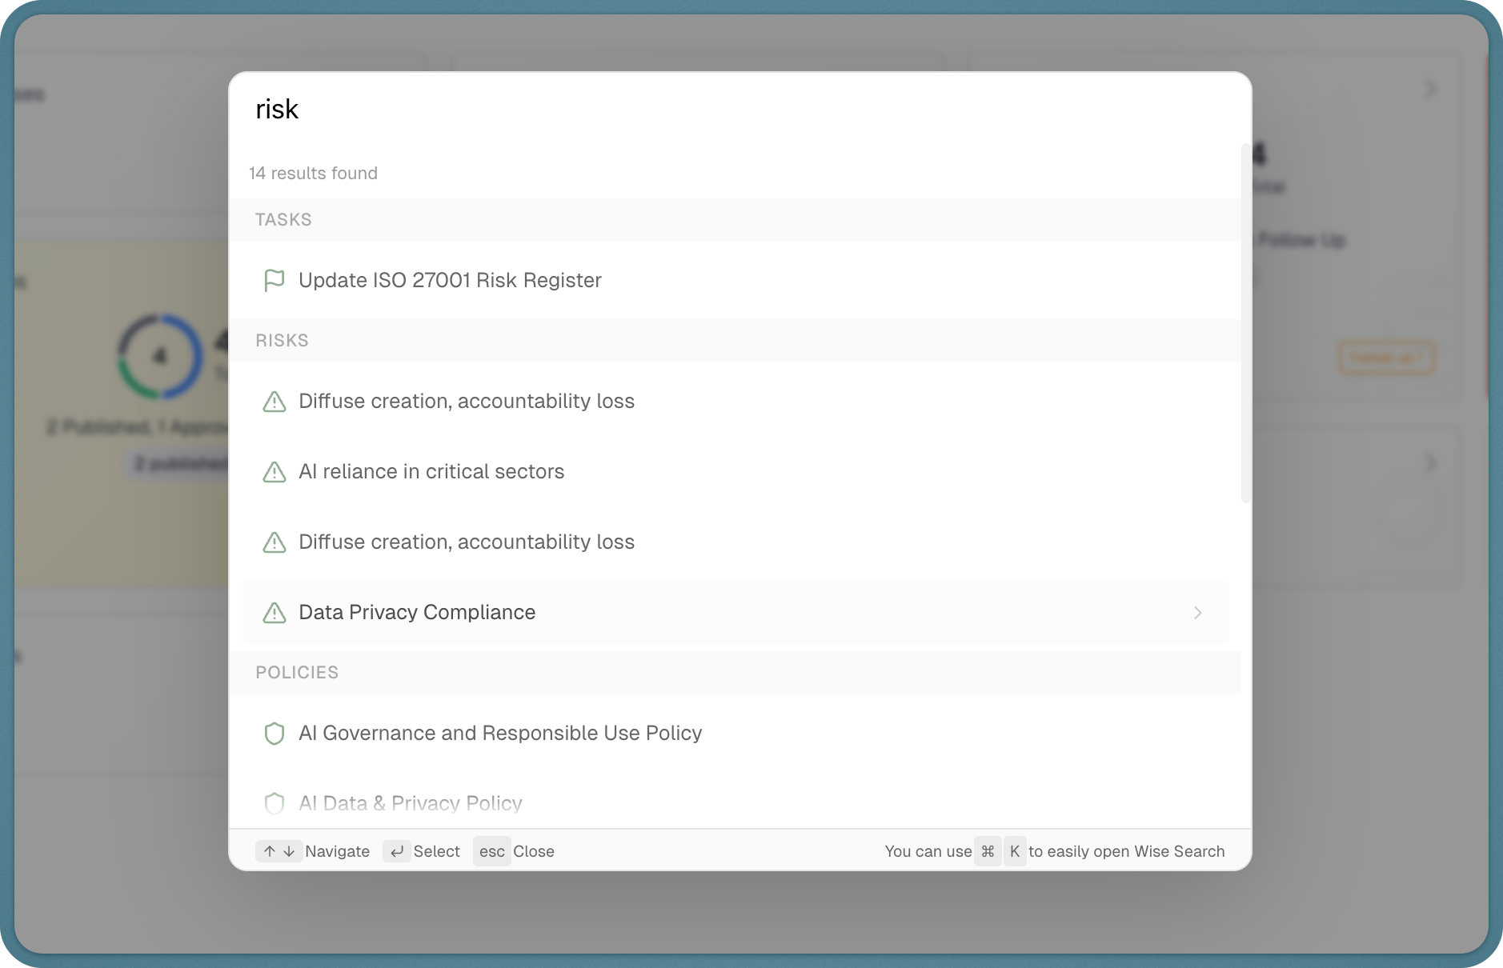Click the up arrow key icon in footer
The width and height of the screenshot is (1503, 968).
click(x=269, y=851)
